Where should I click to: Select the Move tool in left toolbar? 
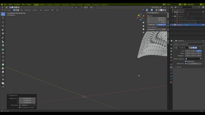pyautogui.click(x=3, y=22)
